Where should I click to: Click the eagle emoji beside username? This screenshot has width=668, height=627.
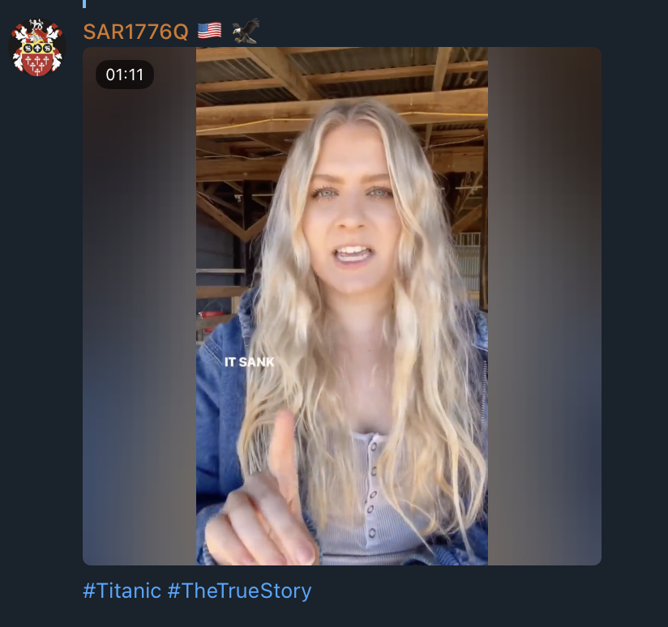[246, 31]
